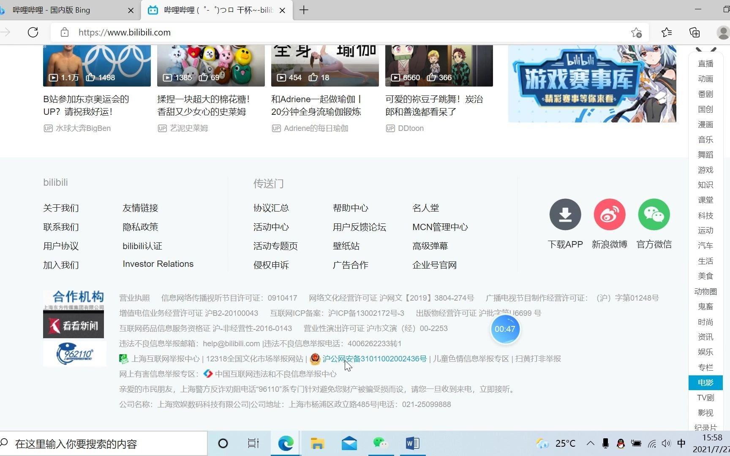Click the police badge beside 沪公网安备 link
Image resolution: width=730 pixels, height=456 pixels.
tap(315, 359)
